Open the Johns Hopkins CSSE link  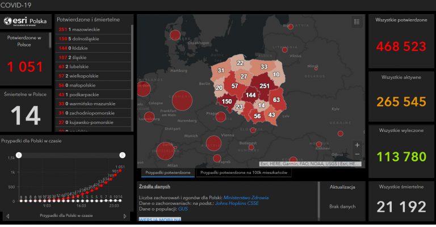point(237,203)
